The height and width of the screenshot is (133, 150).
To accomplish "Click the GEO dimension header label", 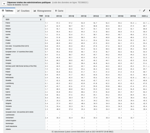I will click(7, 19).
